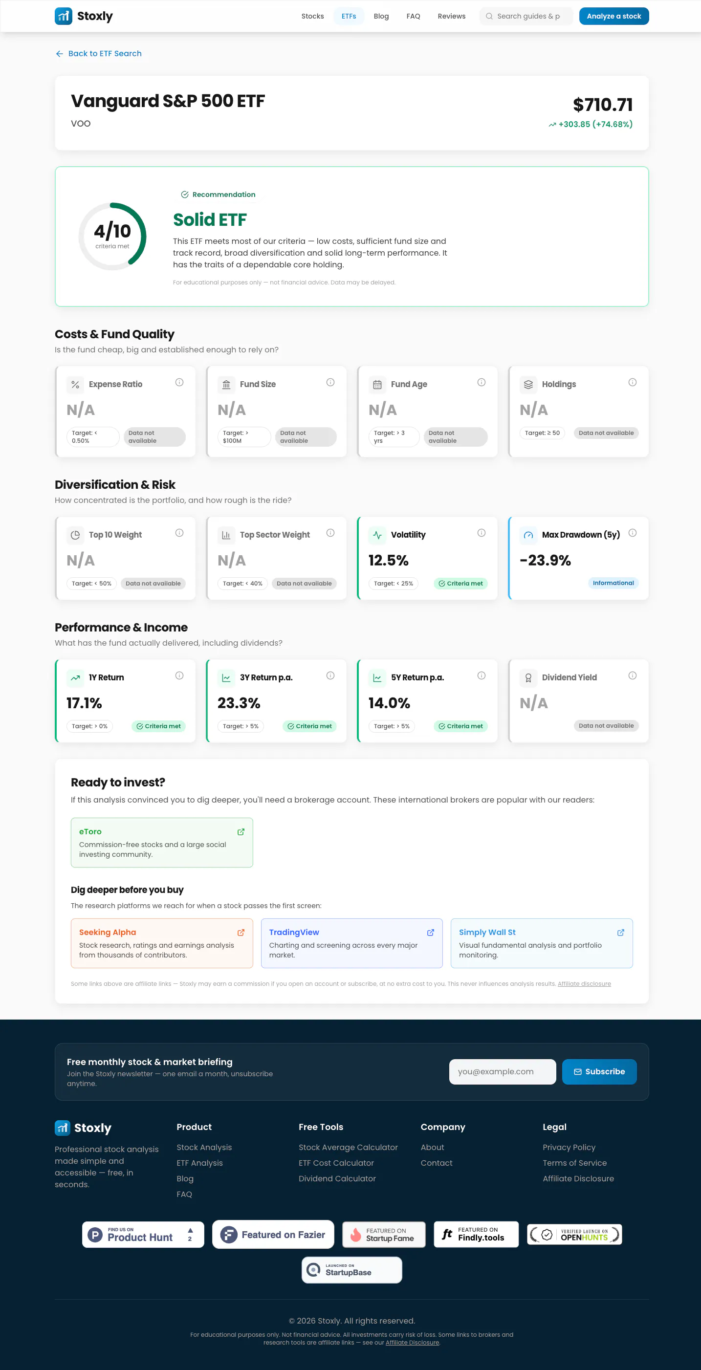This screenshot has height=1370, width=701.
Task: Open Holdings info icon
Action: (633, 382)
